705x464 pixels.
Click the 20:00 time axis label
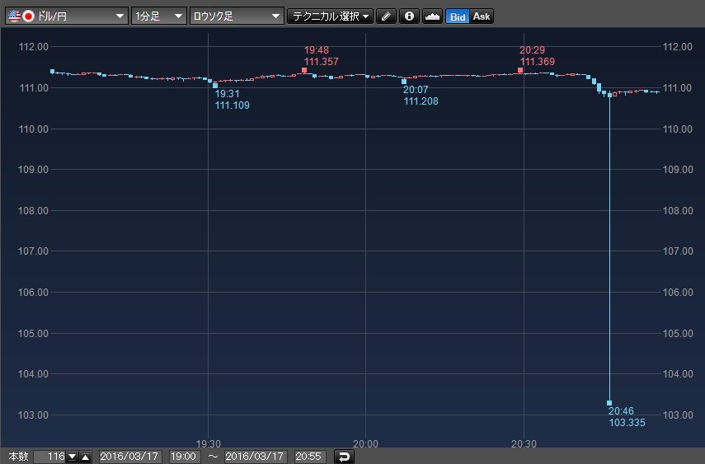pos(365,443)
